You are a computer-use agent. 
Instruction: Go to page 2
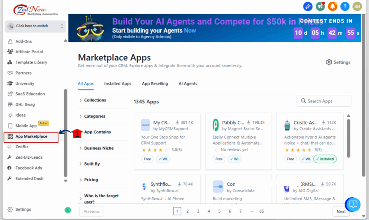187,211
